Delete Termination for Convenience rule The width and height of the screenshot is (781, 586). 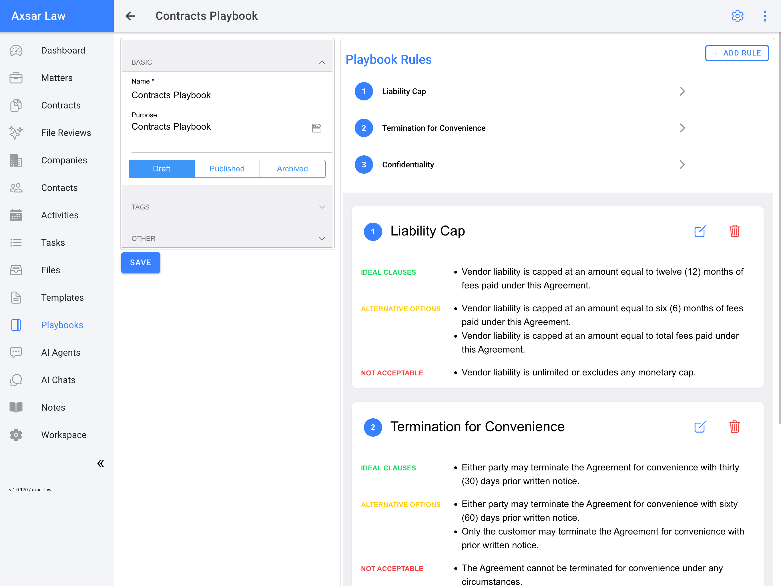734,427
